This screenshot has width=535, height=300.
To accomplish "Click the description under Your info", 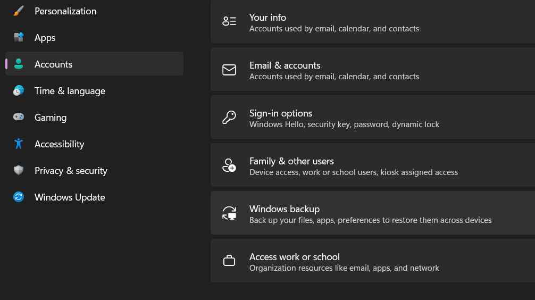I will tap(334, 29).
